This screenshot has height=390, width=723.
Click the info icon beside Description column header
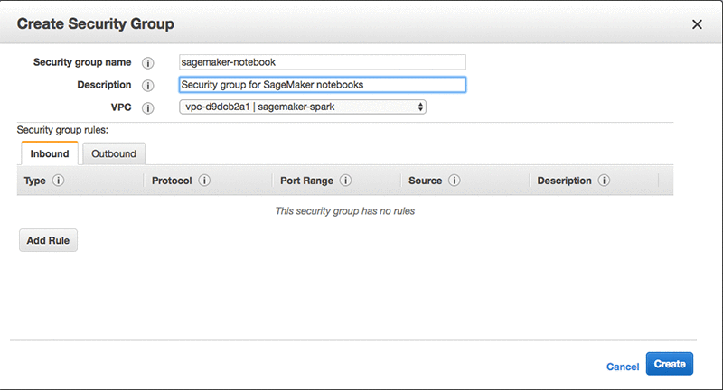coord(604,180)
